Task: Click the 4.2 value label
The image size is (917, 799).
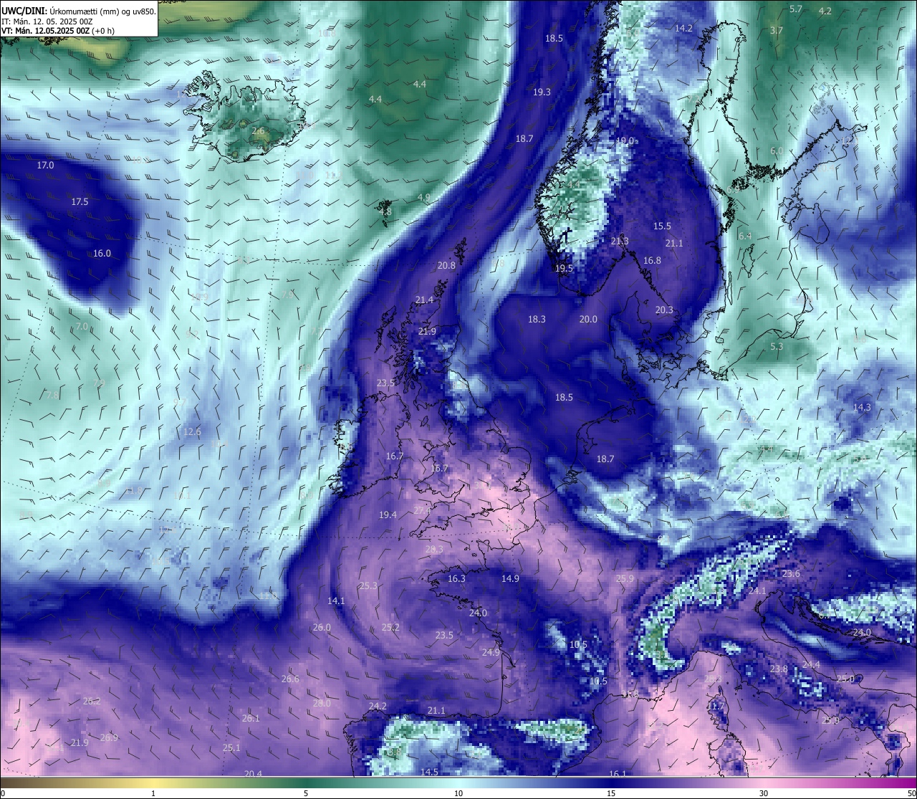Action: [x=825, y=11]
